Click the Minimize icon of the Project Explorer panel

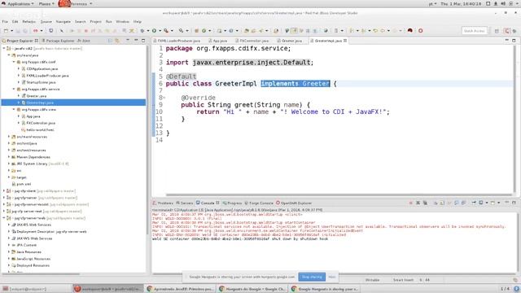pyautogui.click(x=136, y=40)
